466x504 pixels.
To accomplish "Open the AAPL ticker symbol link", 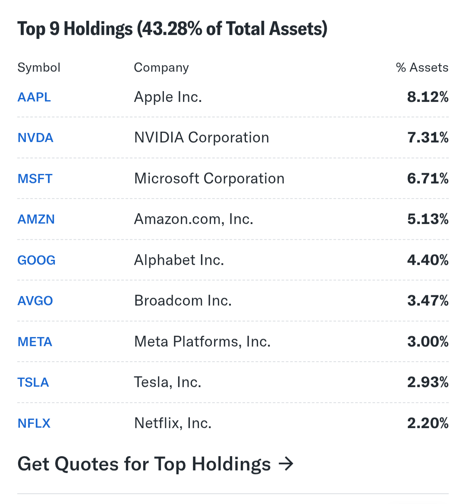I will point(34,97).
